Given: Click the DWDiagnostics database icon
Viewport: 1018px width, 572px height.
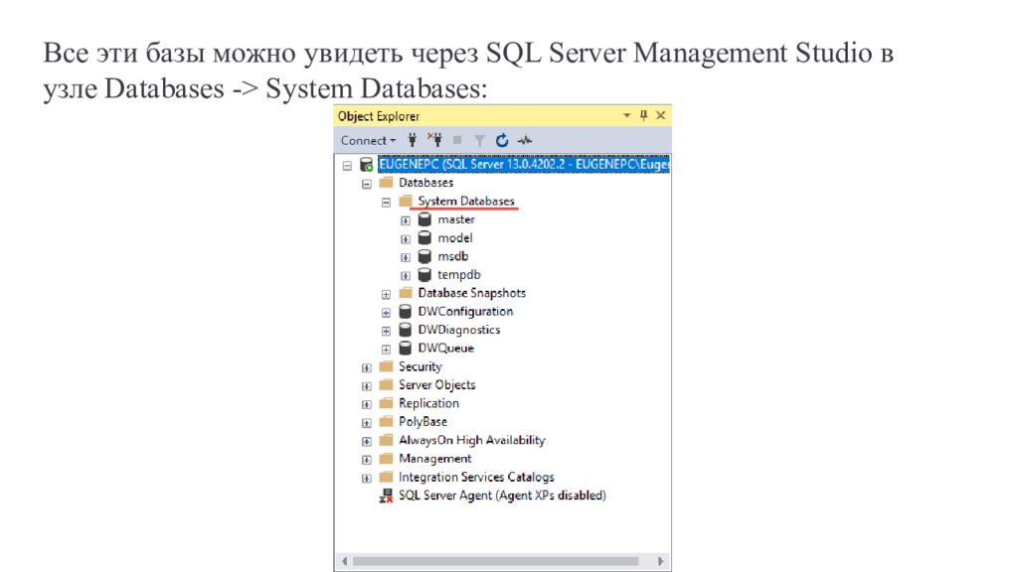Looking at the screenshot, I should tap(406, 330).
